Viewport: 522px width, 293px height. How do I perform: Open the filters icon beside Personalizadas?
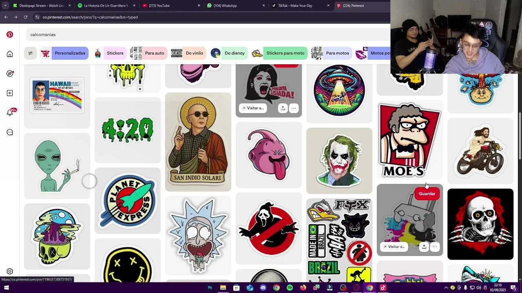(30, 53)
